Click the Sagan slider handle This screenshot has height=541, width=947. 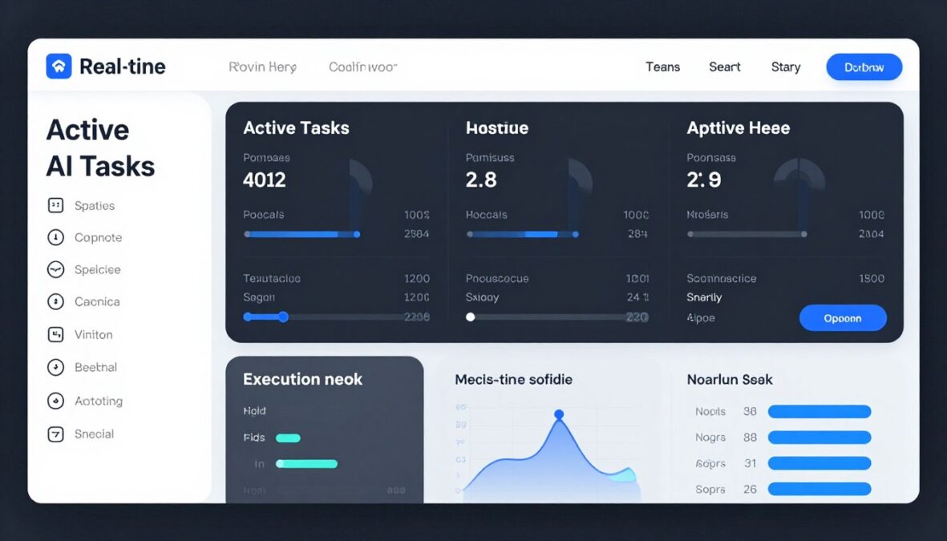pos(283,317)
